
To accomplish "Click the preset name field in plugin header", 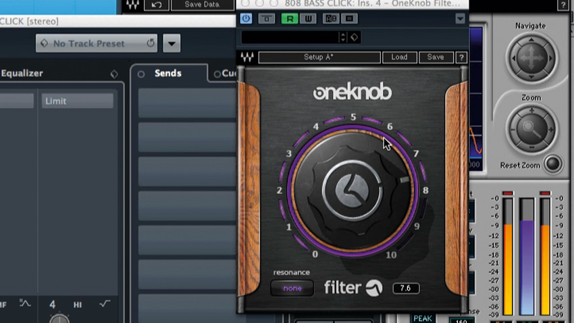I will click(x=290, y=37).
